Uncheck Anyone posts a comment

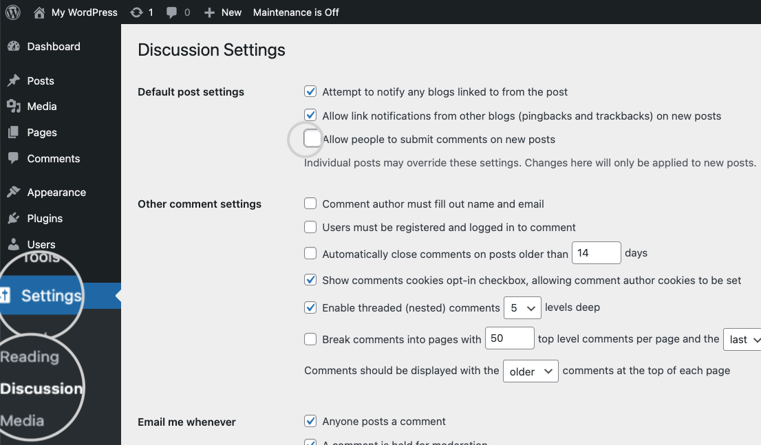pos(310,421)
